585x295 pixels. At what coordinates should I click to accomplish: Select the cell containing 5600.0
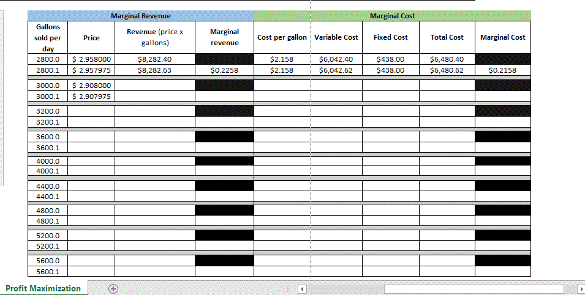(x=48, y=261)
